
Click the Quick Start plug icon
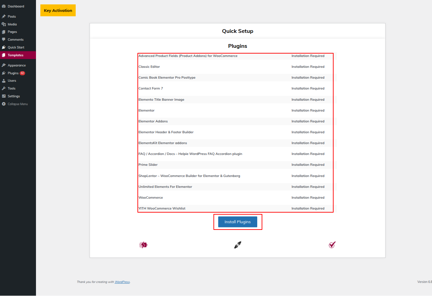tap(4, 47)
